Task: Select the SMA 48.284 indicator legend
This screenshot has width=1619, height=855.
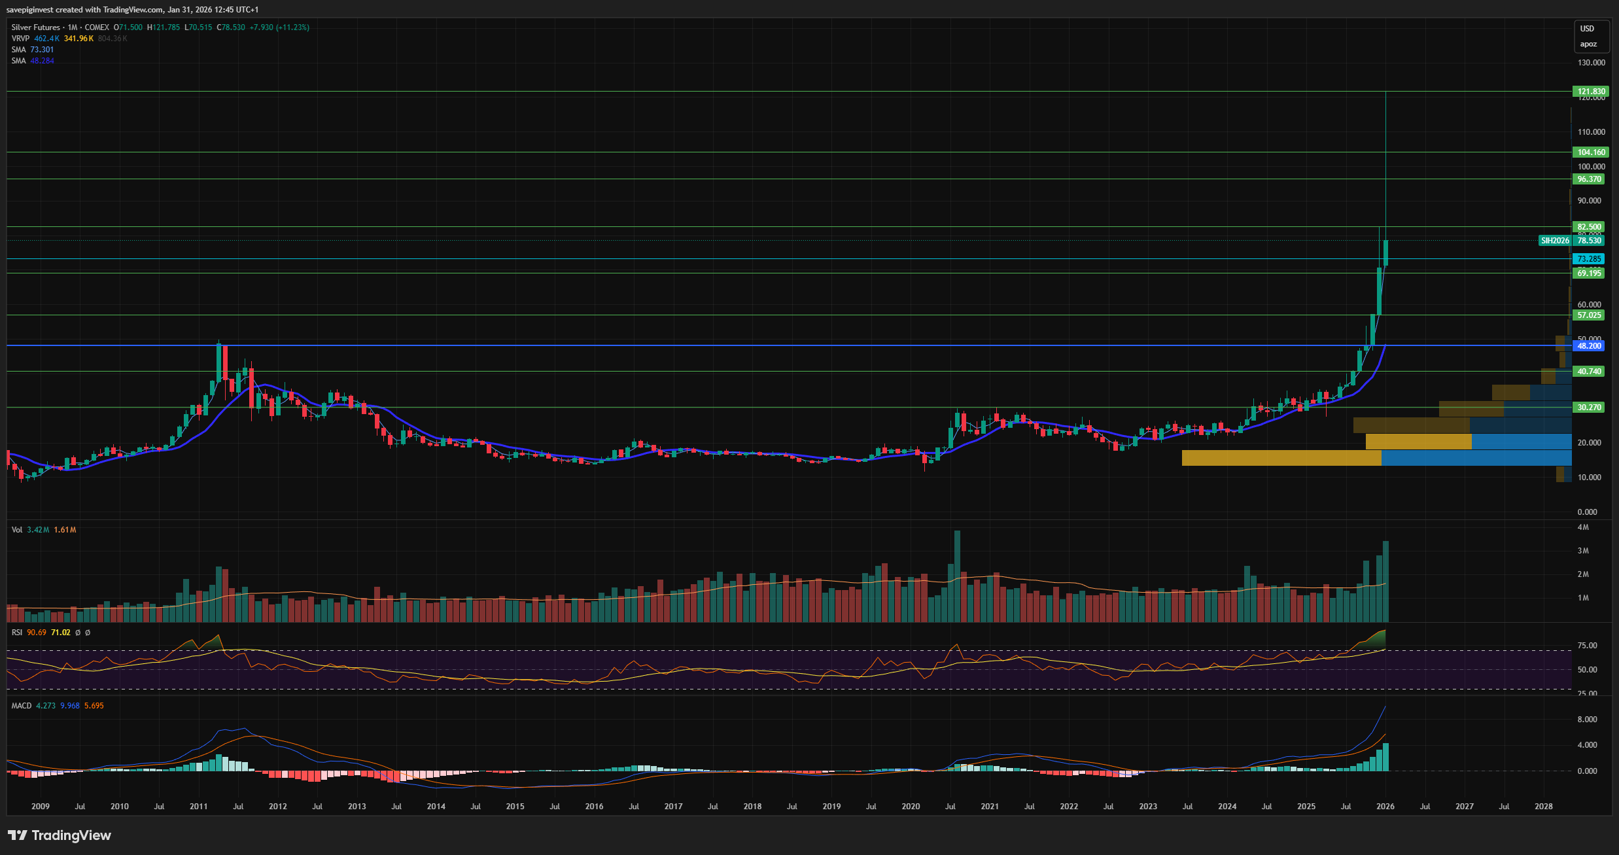Action: 19,61
